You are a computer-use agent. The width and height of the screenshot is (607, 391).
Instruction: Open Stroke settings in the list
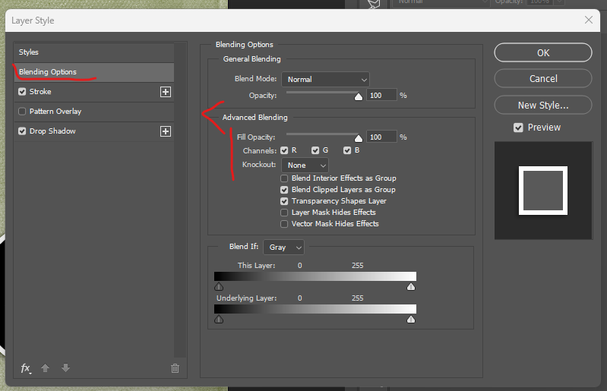pyautogui.click(x=40, y=92)
